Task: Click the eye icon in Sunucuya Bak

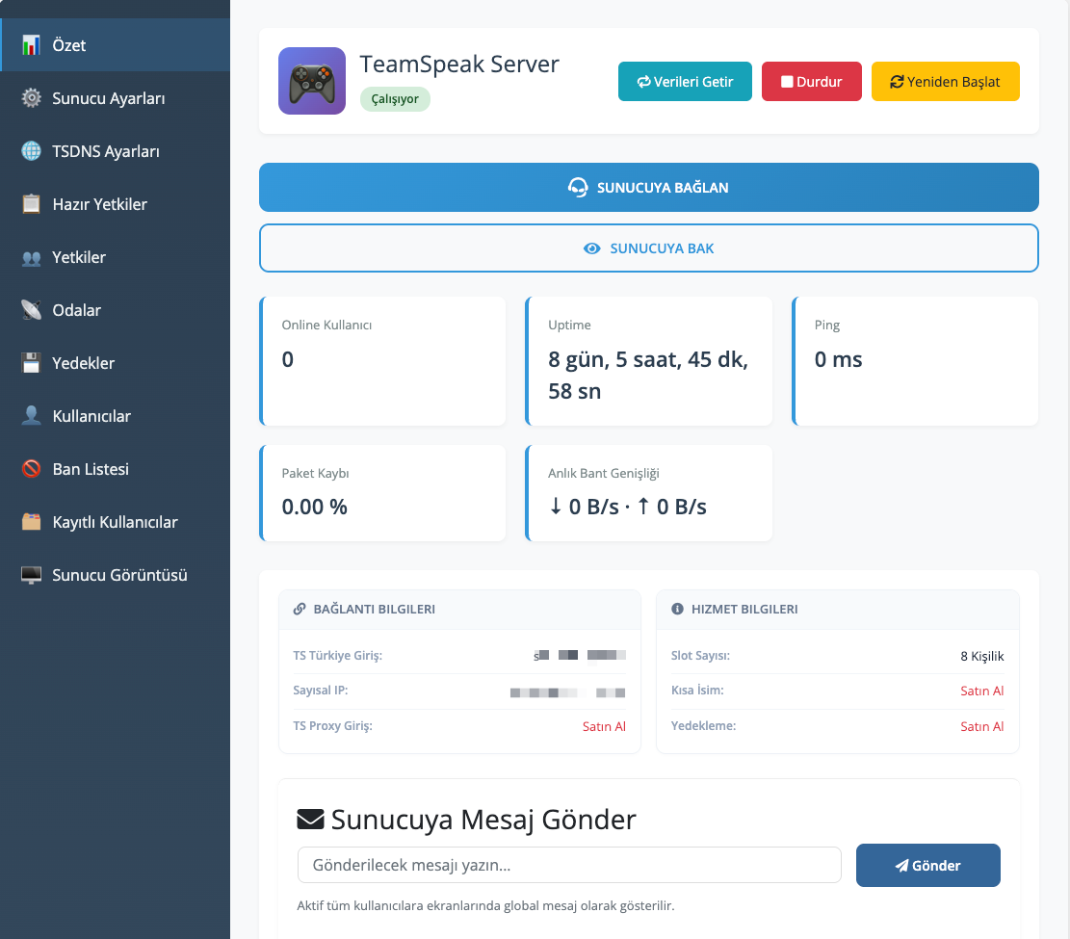Action: tap(591, 248)
